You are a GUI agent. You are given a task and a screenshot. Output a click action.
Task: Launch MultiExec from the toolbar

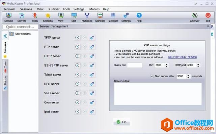(x=87, y=17)
